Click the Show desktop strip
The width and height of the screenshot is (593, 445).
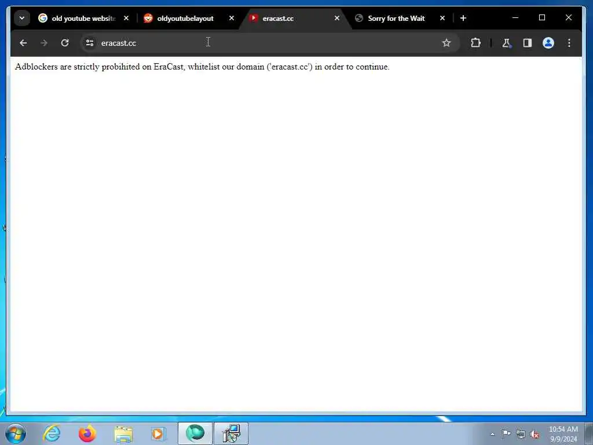(x=589, y=433)
